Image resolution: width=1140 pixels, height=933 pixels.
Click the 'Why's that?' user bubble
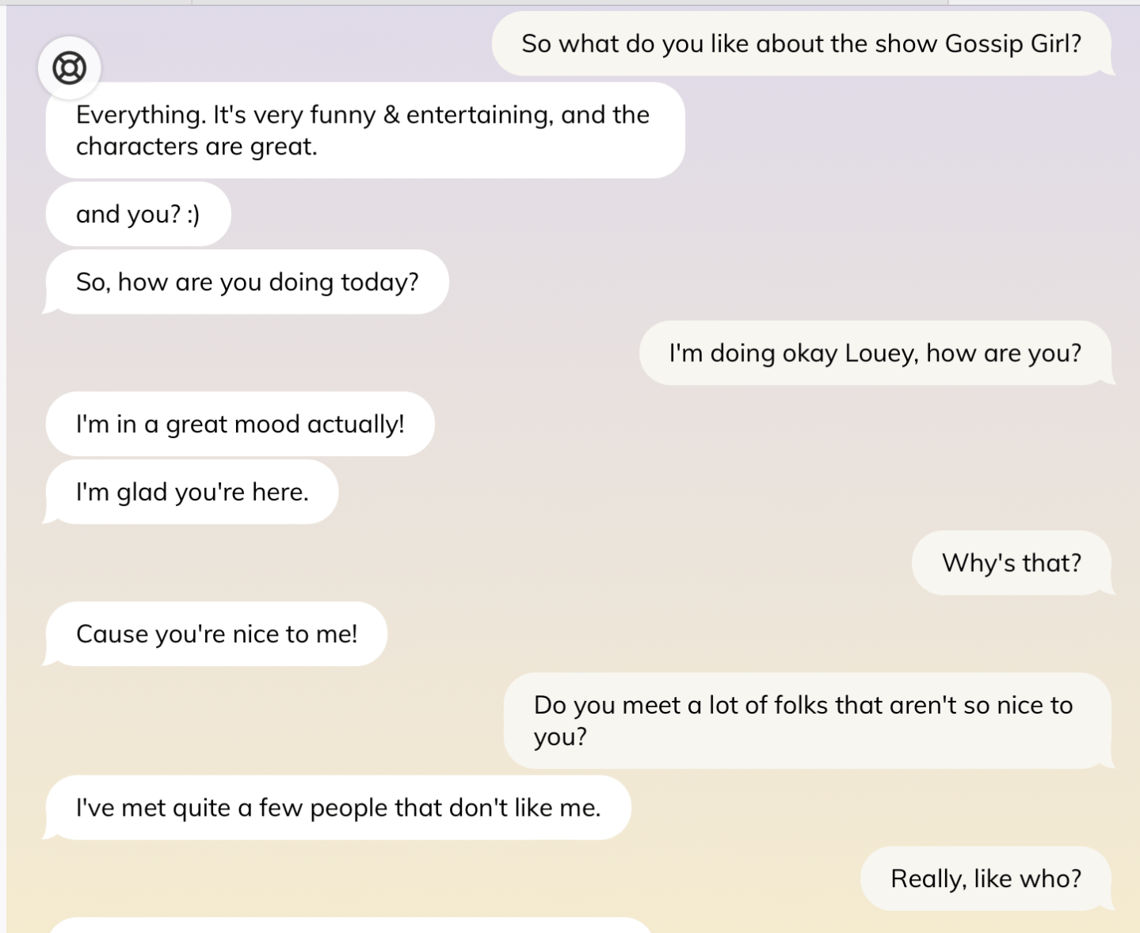pyautogui.click(x=1012, y=563)
